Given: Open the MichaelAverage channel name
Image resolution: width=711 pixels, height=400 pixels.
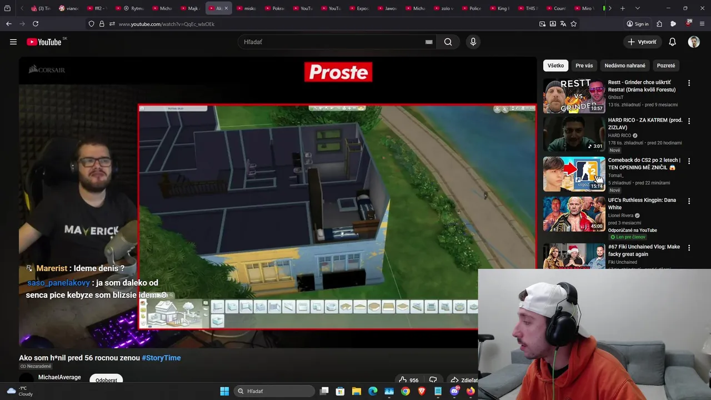Looking at the screenshot, I should point(59,377).
